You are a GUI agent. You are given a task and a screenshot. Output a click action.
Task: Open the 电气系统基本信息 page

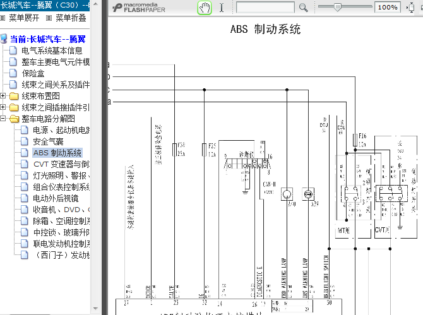(52, 51)
